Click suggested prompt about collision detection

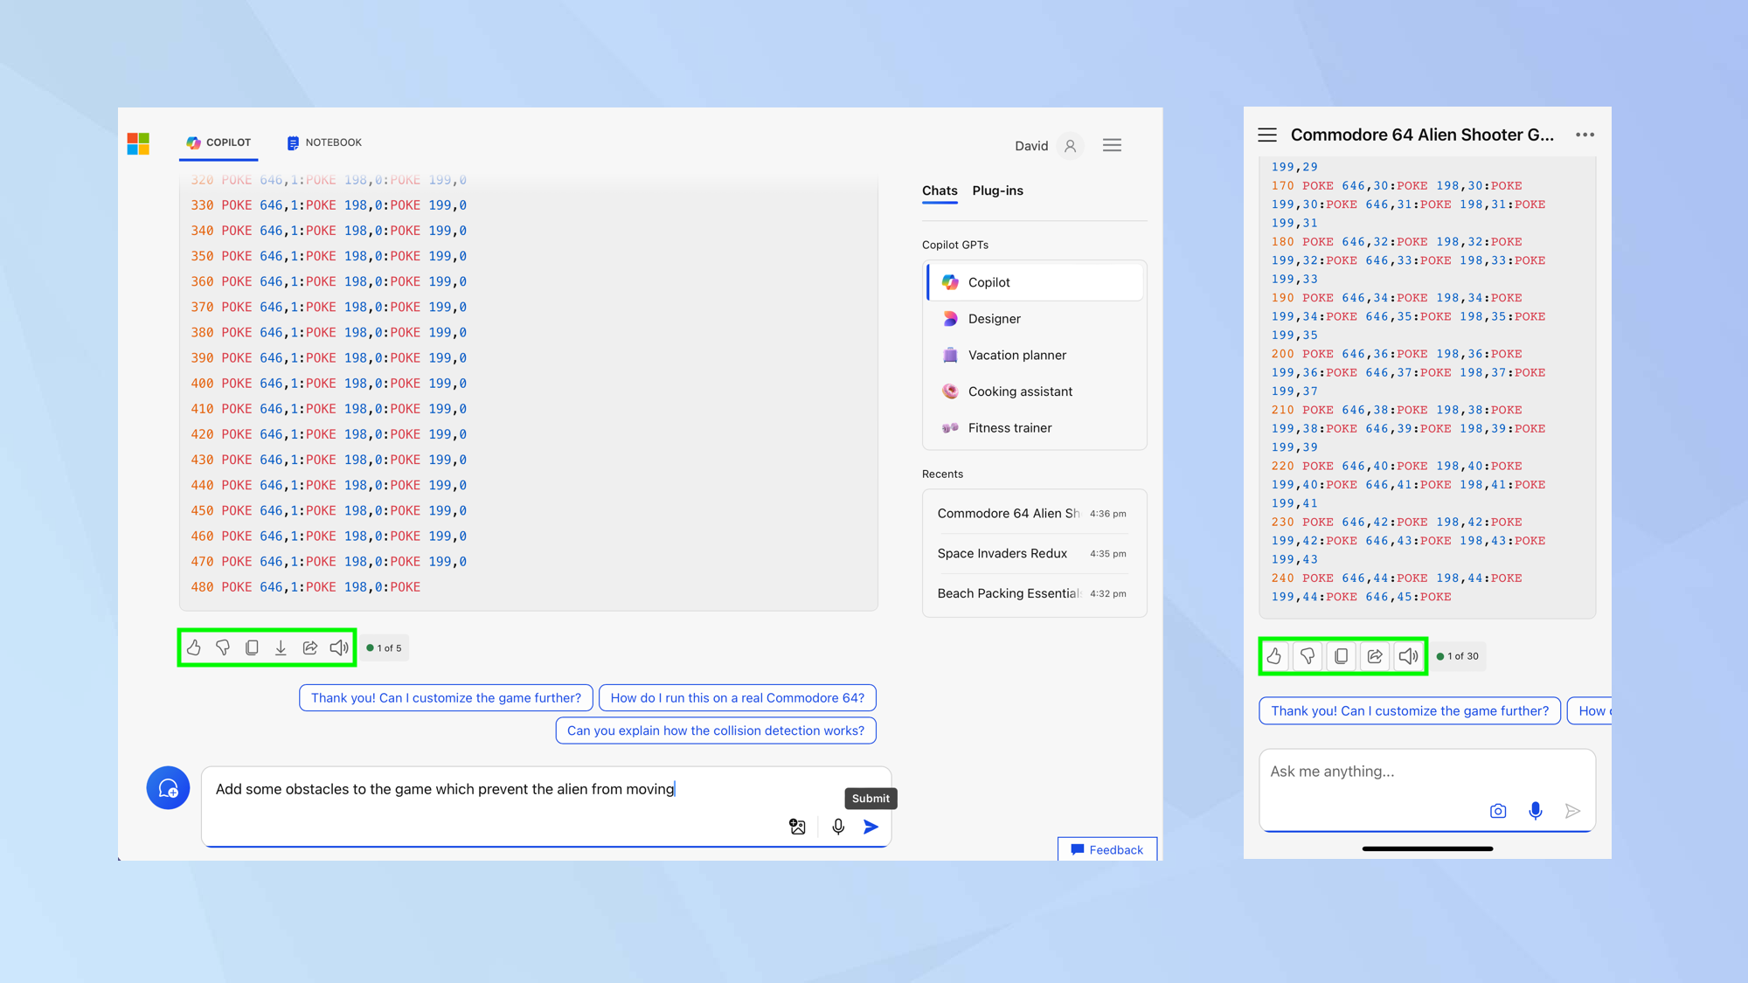(x=716, y=730)
